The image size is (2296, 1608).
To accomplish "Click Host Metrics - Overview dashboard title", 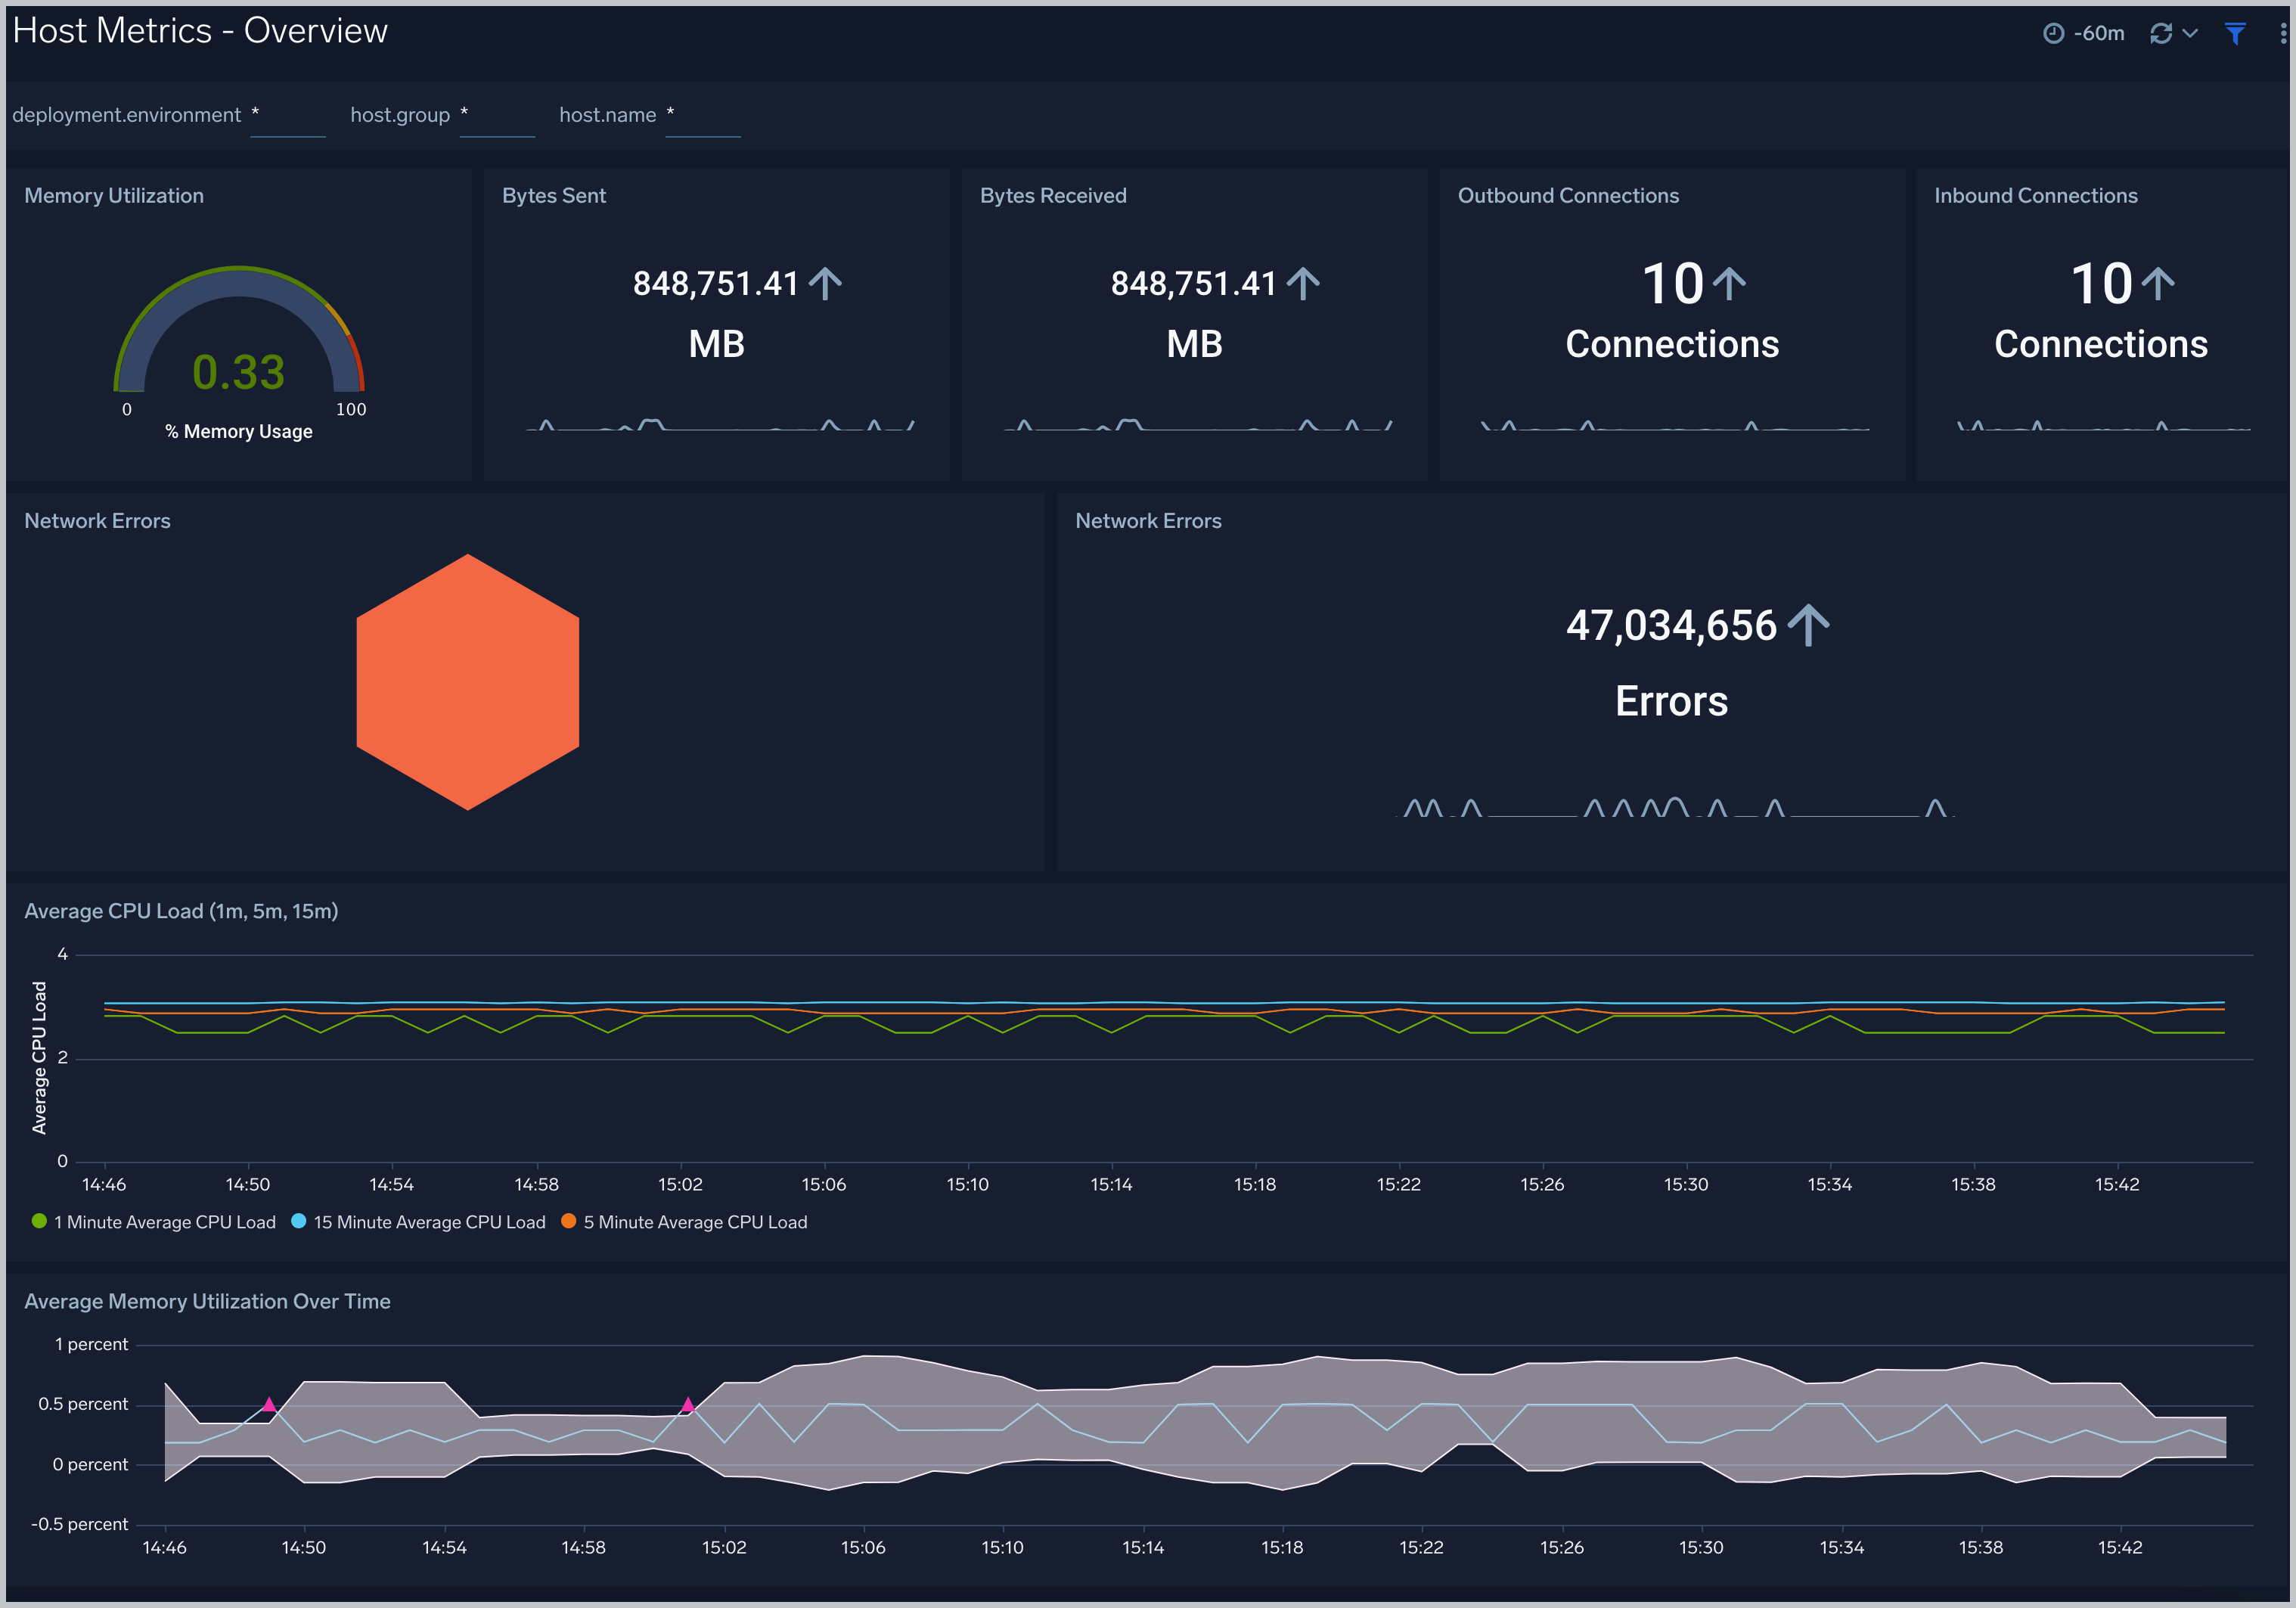I will point(200,31).
